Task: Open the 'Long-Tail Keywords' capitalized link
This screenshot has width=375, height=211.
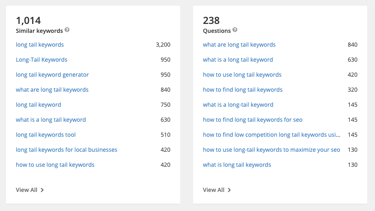Action: tap(41, 60)
